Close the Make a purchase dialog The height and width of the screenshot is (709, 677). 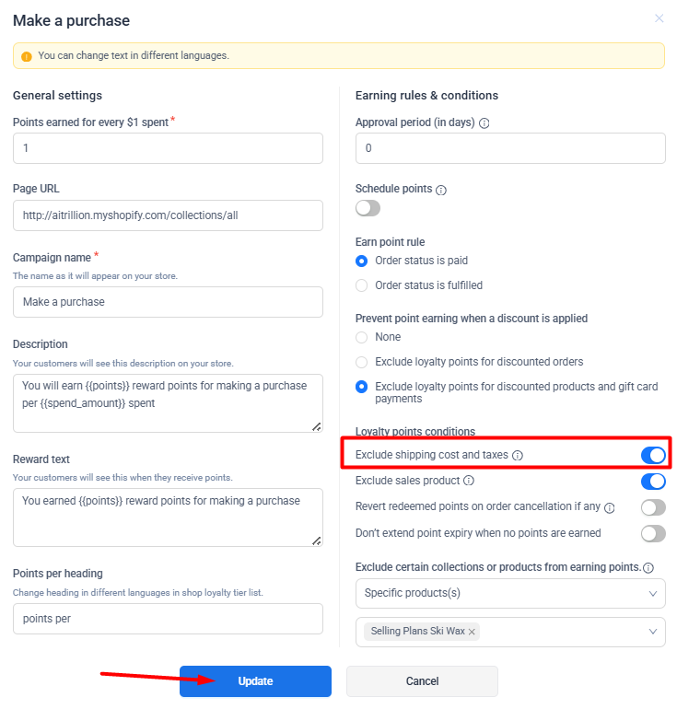[x=659, y=18]
